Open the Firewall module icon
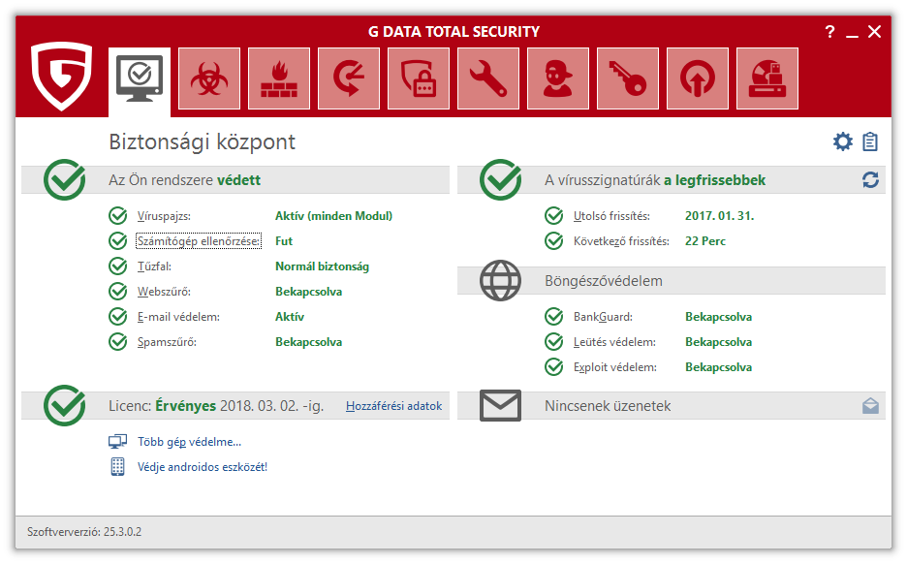The height and width of the screenshot is (564, 907). tap(279, 78)
